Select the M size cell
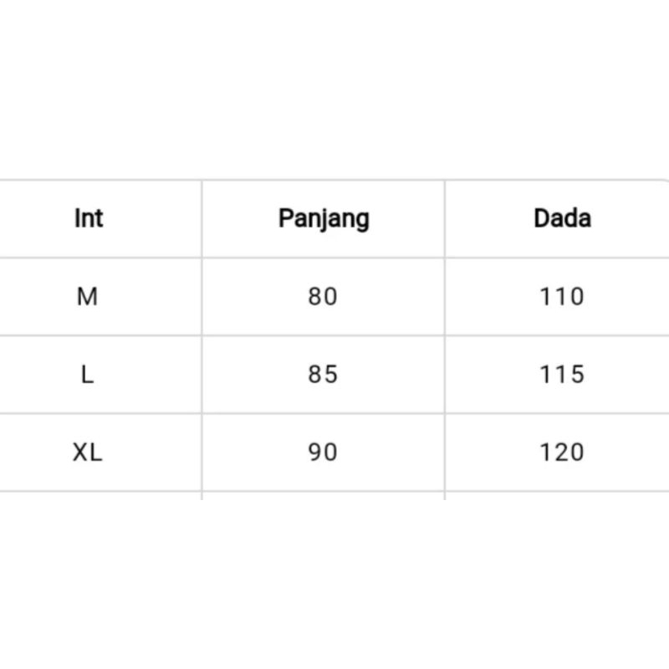Screen dimensions: 669x669 [87, 296]
